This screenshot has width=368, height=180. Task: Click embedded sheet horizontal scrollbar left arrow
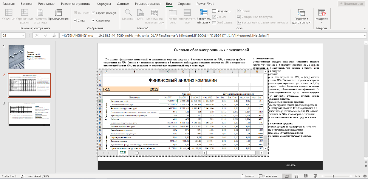(204, 153)
